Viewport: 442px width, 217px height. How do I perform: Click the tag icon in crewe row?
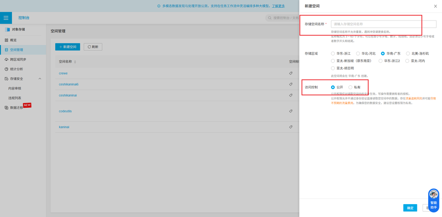(290, 73)
